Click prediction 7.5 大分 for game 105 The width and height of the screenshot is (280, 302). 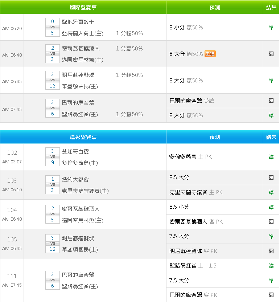tap(179, 236)
